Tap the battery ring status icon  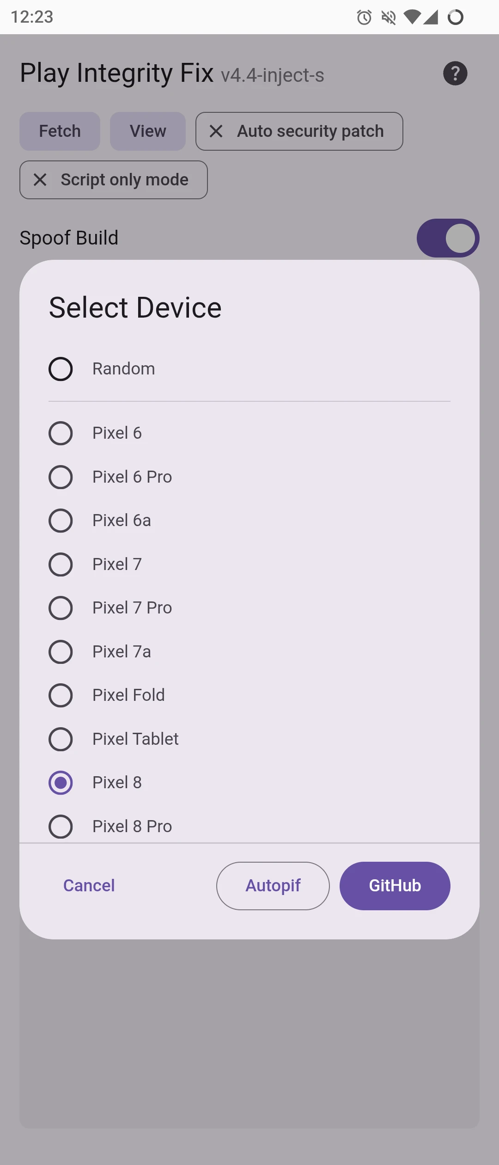456,18
